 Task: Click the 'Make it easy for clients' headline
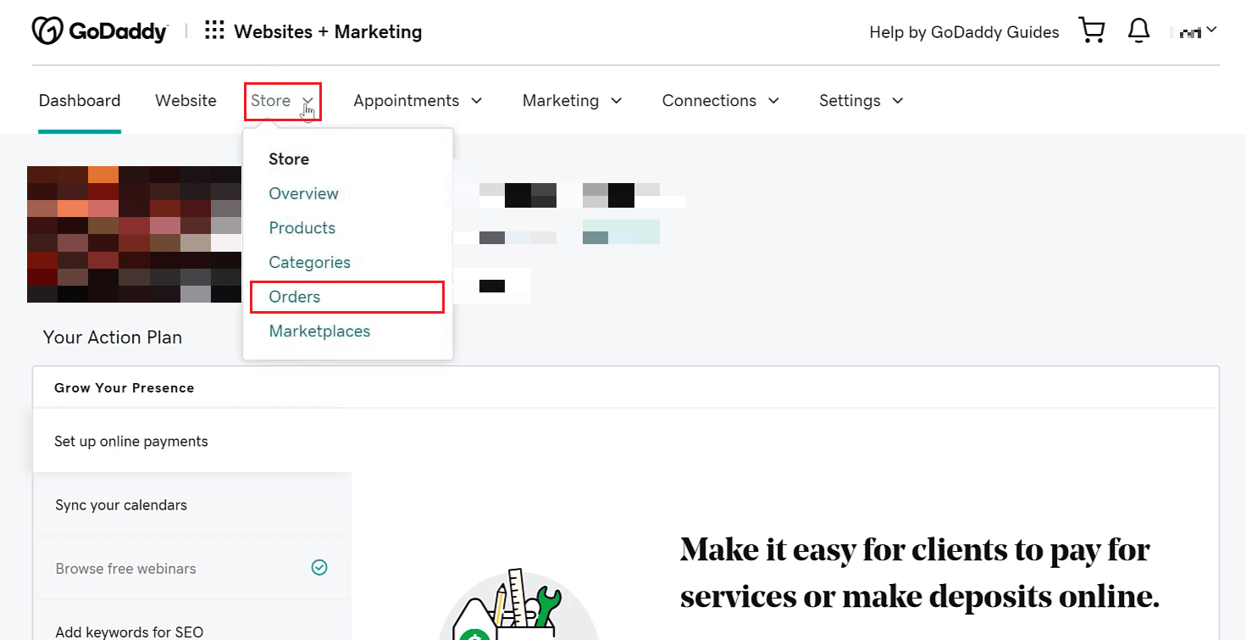[920, 574]
